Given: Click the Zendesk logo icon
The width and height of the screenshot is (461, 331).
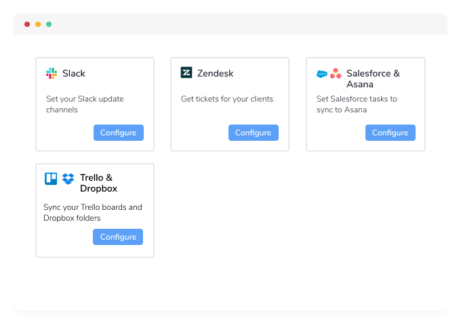Looking at the screenshot, I should tap(186, 73).
